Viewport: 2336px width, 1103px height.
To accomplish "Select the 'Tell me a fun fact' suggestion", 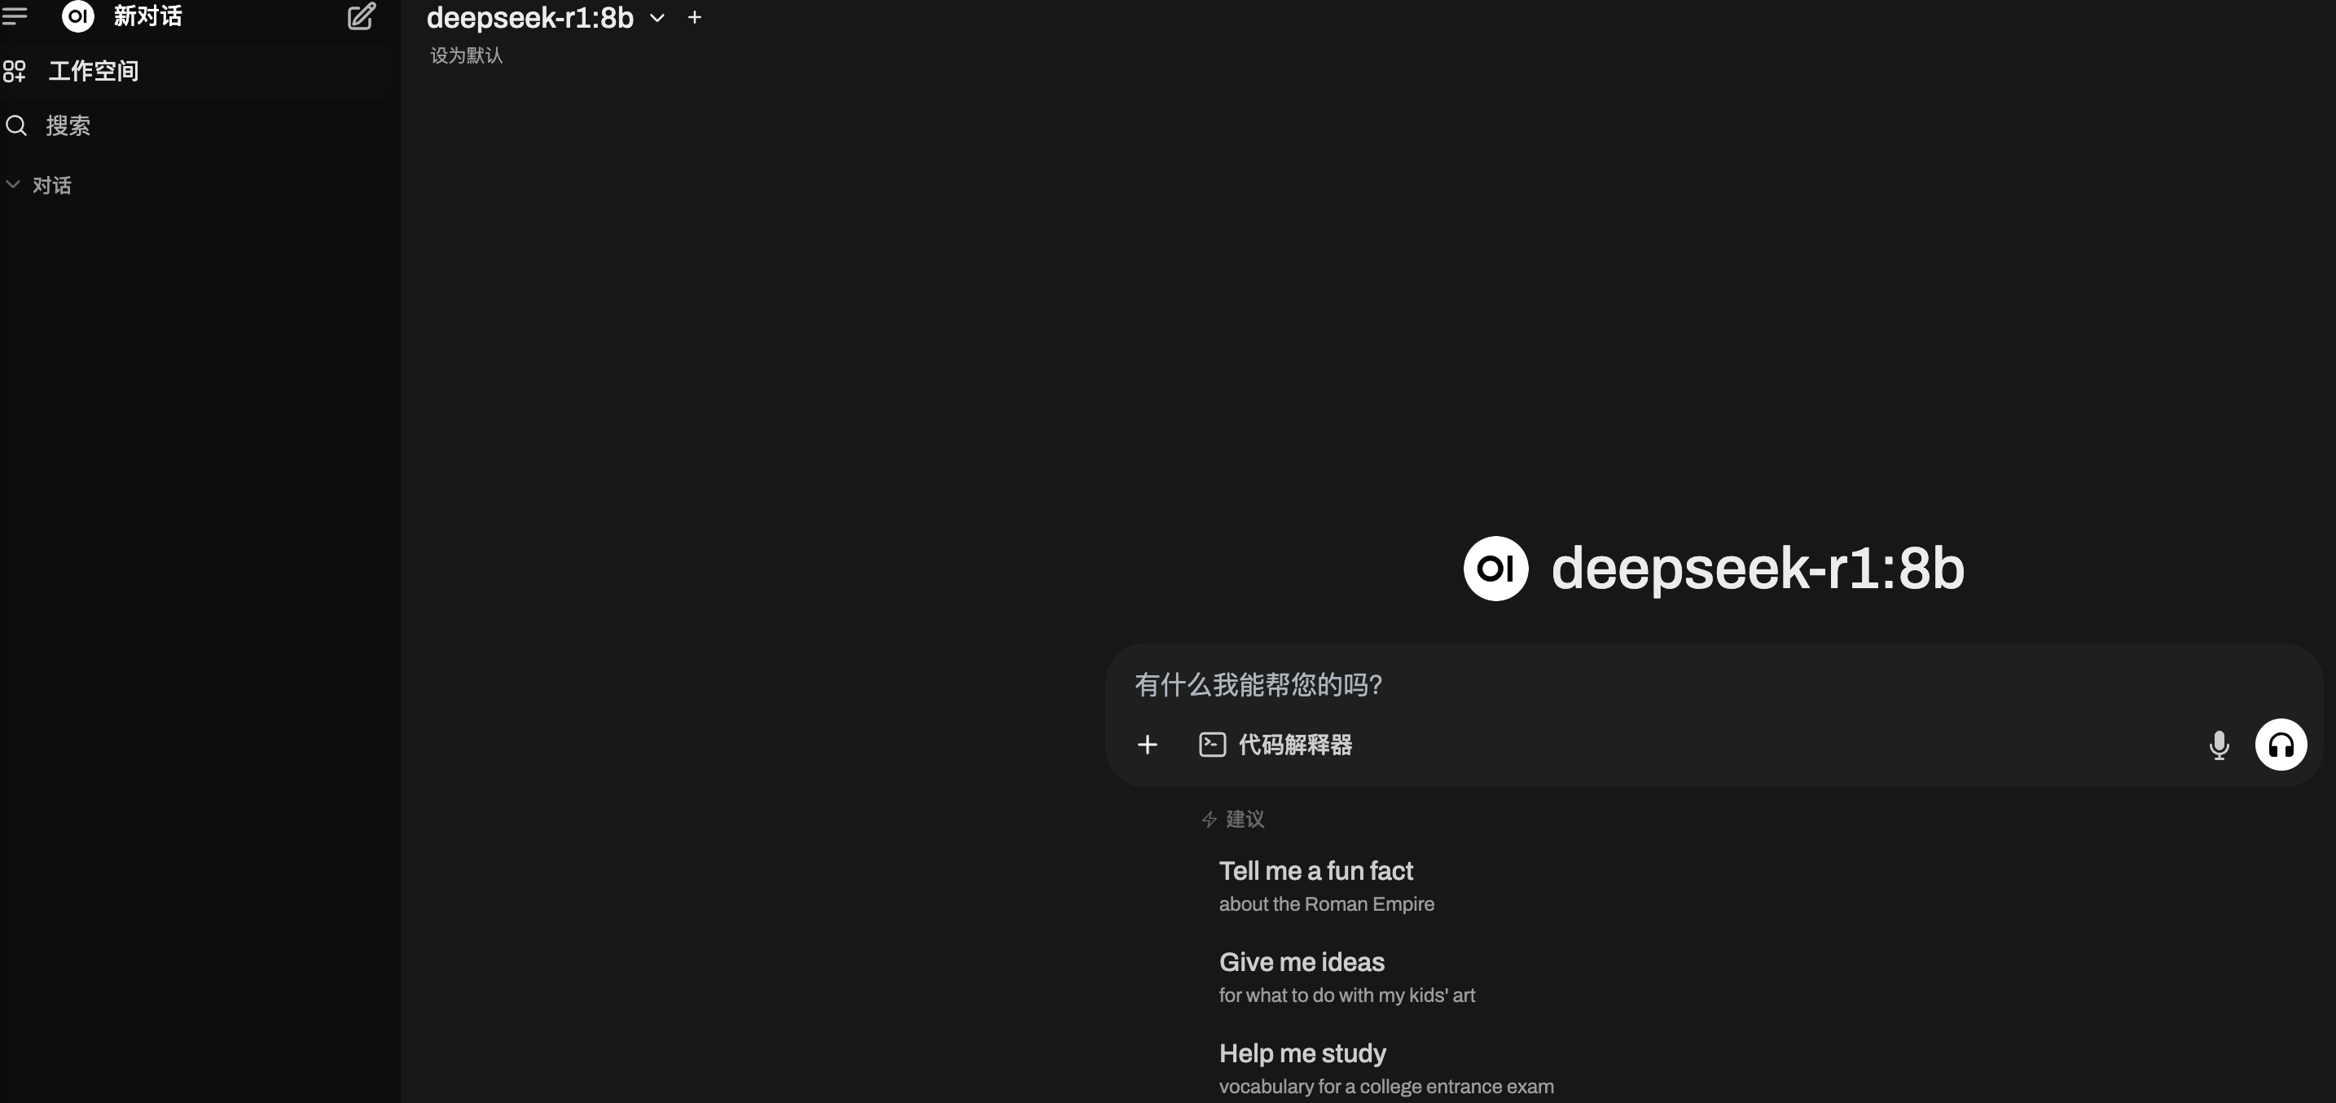I will (1315, 871).
